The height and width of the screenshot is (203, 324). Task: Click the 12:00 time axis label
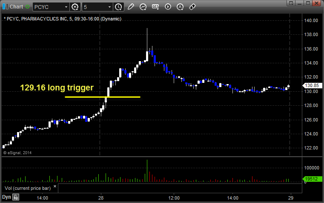click(174, 198)
